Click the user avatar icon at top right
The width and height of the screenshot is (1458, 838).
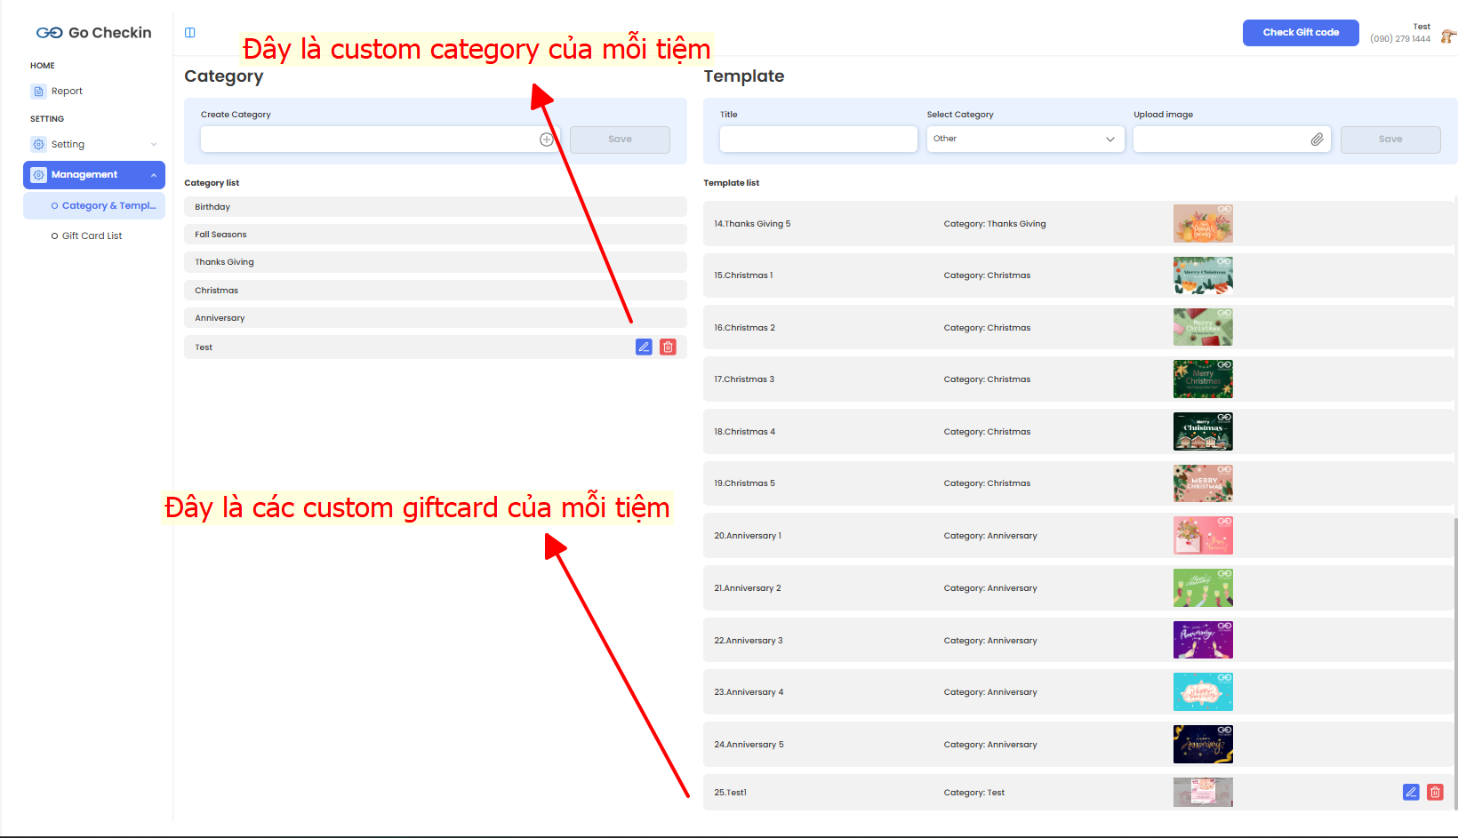click(1447, 36)
